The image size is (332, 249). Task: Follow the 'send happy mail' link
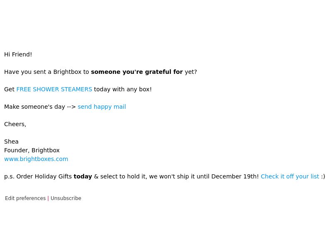tap(102, 107)
